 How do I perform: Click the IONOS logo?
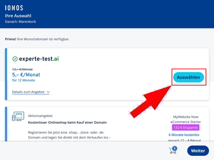click(x=14, y=8)
